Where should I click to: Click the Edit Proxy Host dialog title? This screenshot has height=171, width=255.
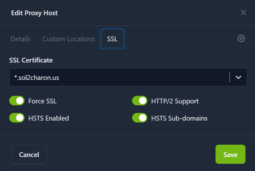(34, 13)
